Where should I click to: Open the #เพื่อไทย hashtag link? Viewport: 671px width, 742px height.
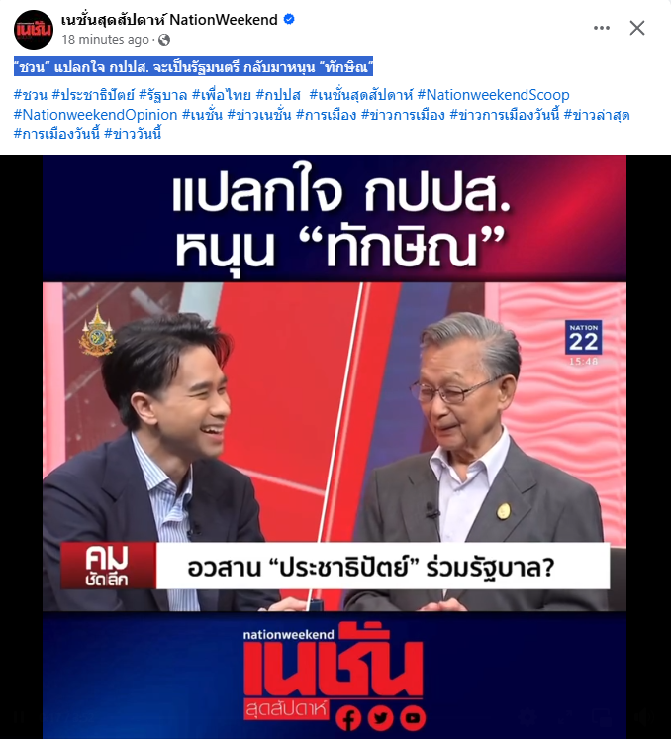tap(222, 95)
